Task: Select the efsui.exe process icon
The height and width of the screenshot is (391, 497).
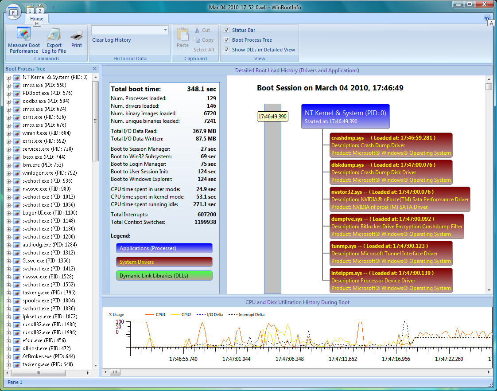Action: click(x=17, y=340)
